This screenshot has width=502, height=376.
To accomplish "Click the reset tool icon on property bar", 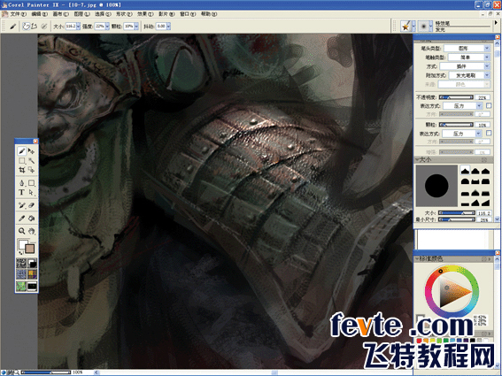I will point(44,27).
